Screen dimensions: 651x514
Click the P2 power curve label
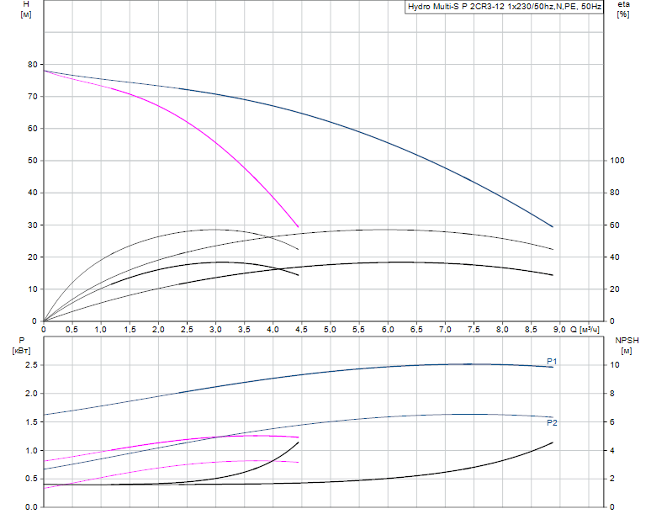[553, 422]
